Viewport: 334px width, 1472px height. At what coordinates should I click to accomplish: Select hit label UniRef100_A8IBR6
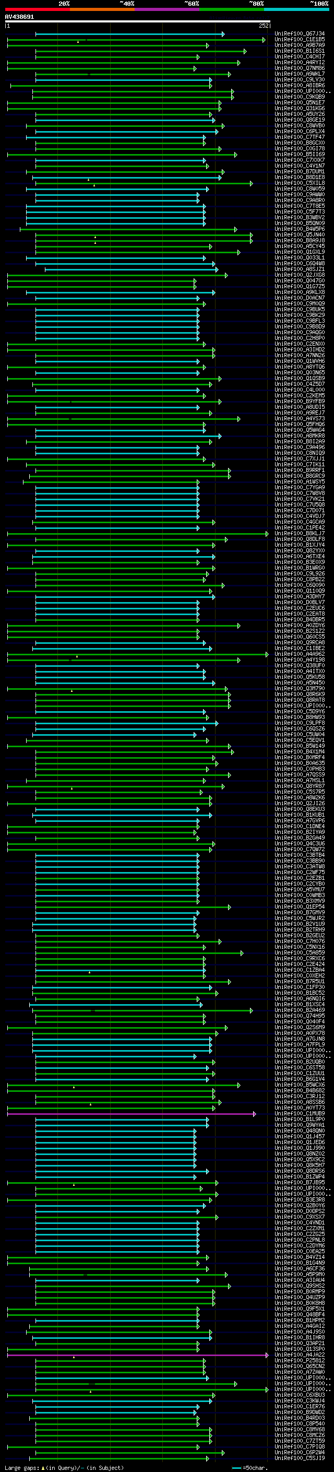click(300, 86)
